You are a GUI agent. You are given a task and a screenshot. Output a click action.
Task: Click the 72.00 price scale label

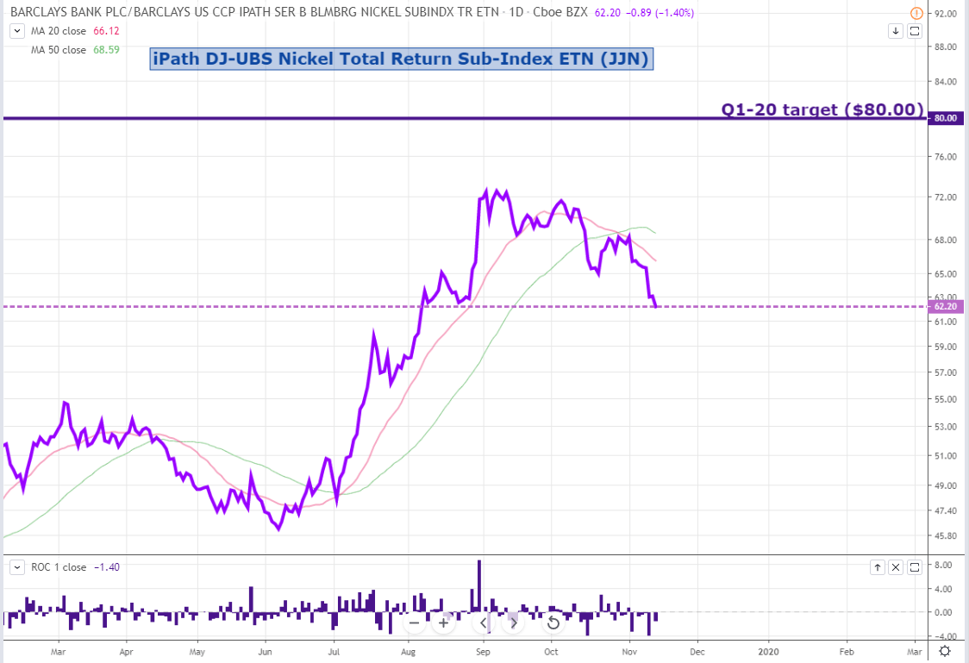click(946, 197)
